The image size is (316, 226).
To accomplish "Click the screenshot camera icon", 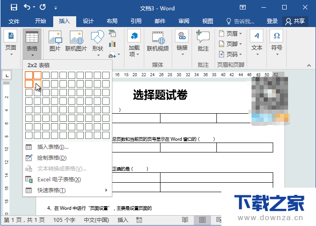I will click(112, 55).
